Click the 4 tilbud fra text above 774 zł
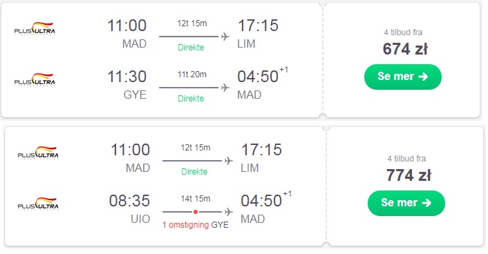The width and height of the screenshot is (488, 254). [x=406, y=159]
